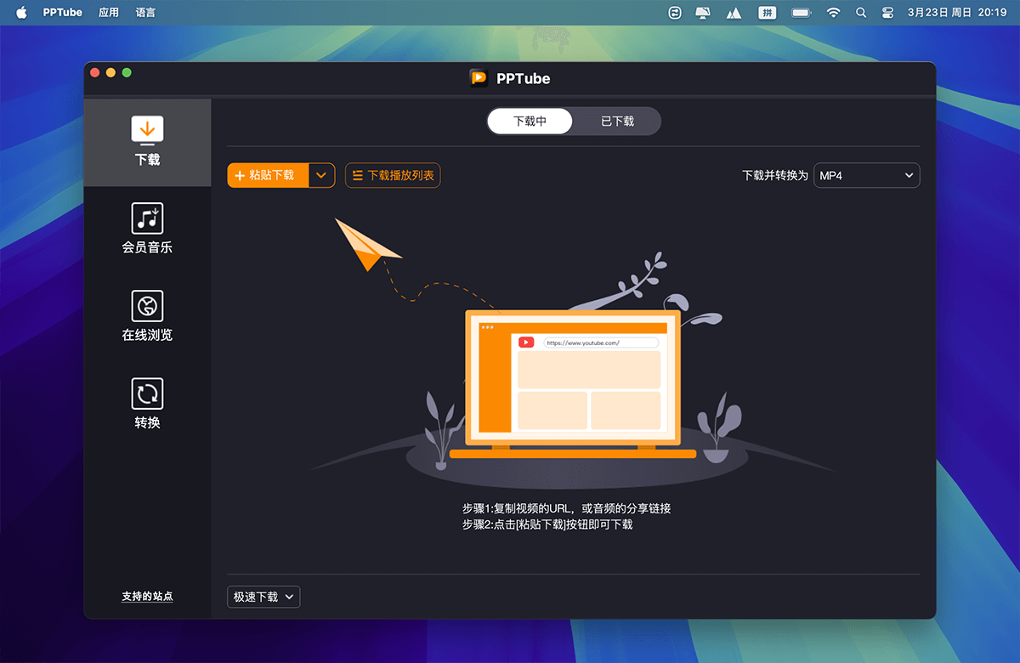Click the 拼 input method icon

768,12
